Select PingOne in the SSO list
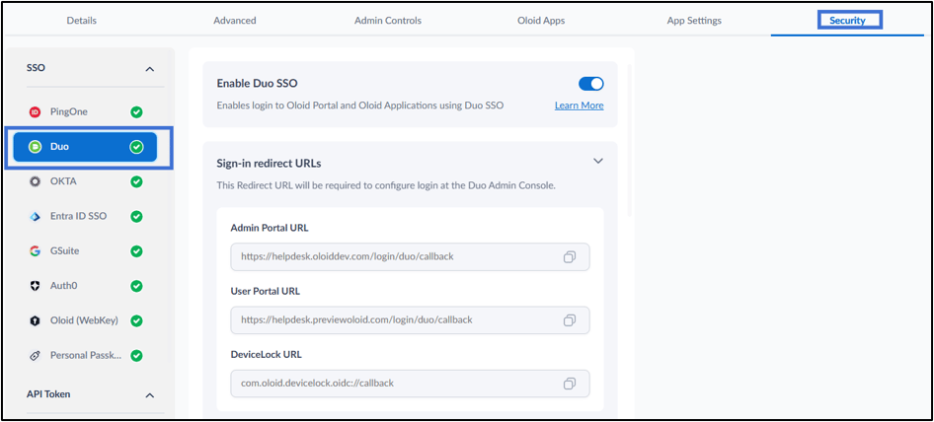 85,111
